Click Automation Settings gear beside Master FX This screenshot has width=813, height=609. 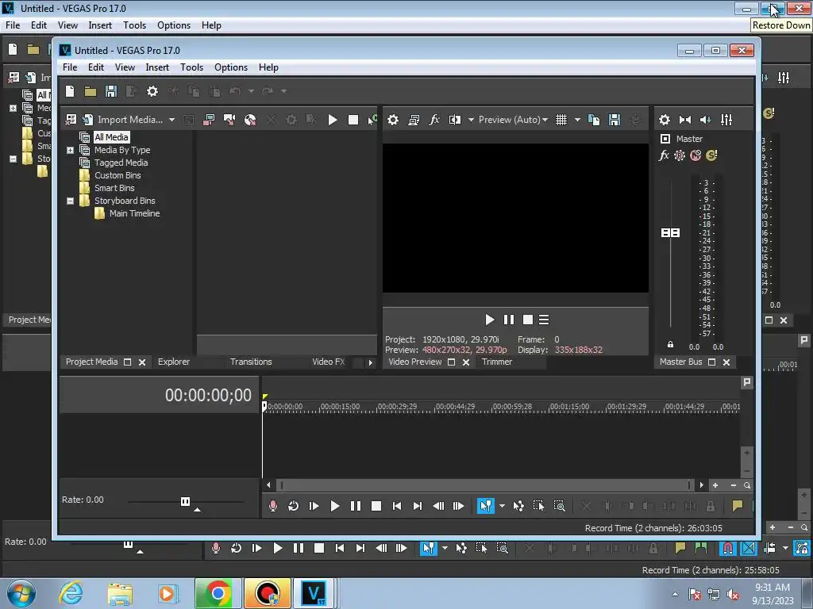coord(680,155)
